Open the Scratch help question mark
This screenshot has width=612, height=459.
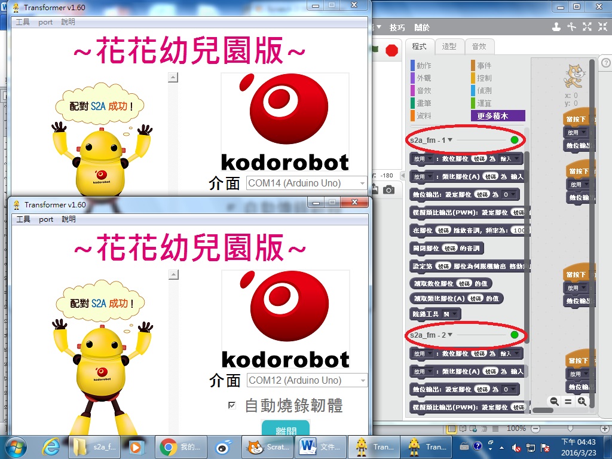click(x=606, y=63)
